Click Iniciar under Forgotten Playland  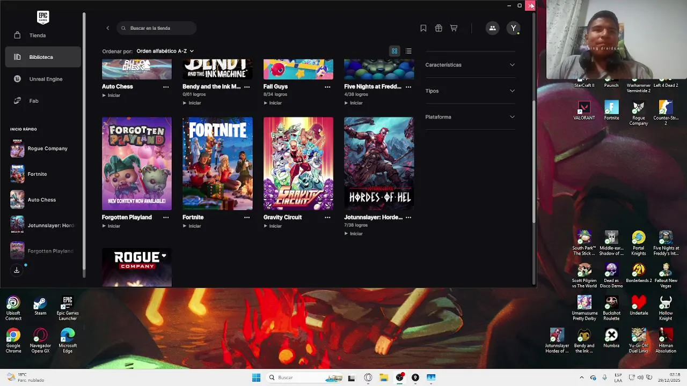(x=111, y=226)
